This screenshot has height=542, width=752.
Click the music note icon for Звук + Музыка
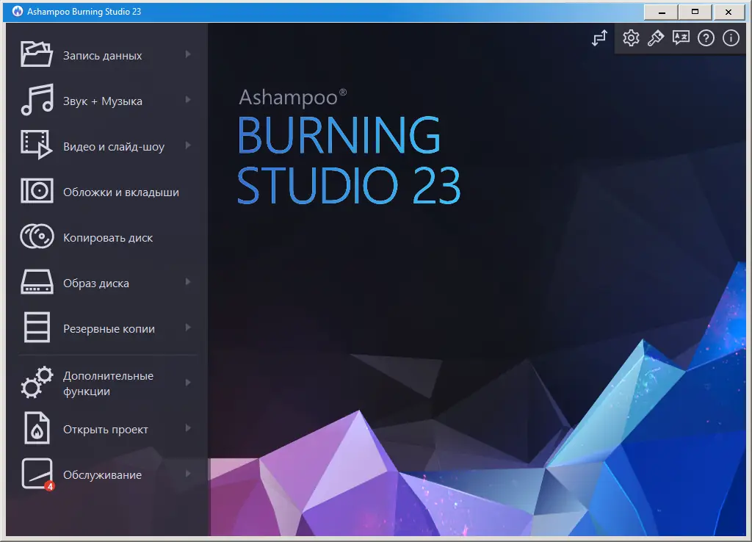click(37, 100)
